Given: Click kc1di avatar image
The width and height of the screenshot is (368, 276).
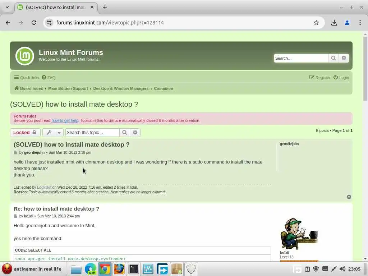Looking at the screenshot, I should click(x=299, y=234).
